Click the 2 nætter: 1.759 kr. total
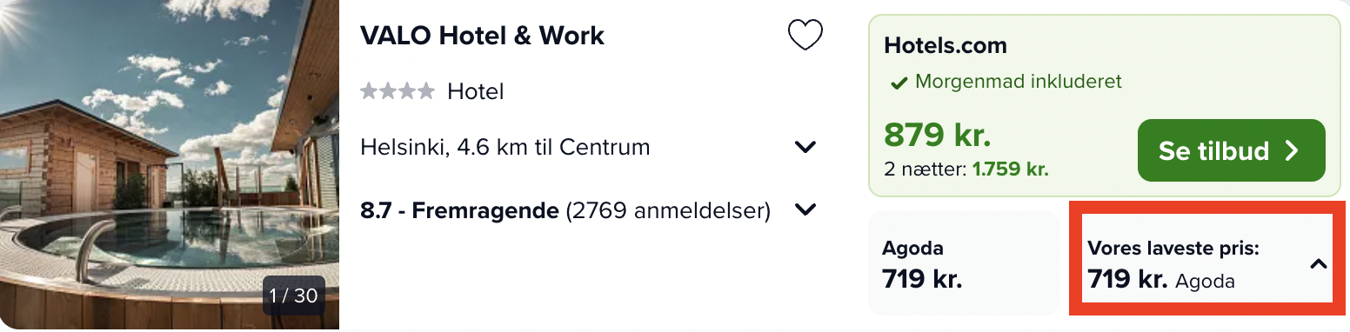Viewport: 1350px width, 332px height. [966, 169]
